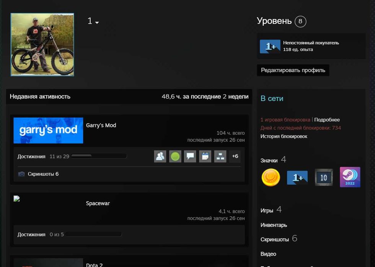The image size is (375, 267).
Task: Open the network diagram achievement icon
Action: (220, 156)
